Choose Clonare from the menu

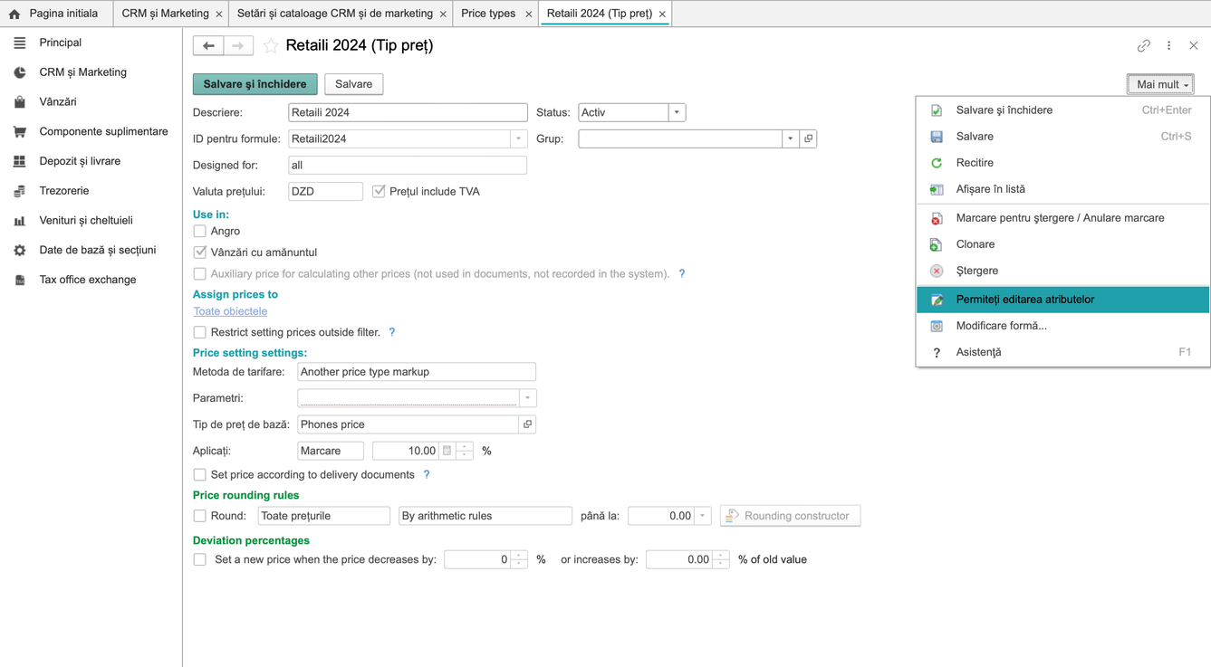1062,244
